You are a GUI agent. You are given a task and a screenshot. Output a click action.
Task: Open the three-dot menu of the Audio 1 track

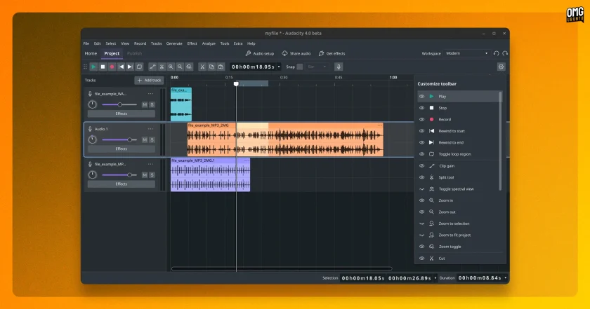coord(150,129)
